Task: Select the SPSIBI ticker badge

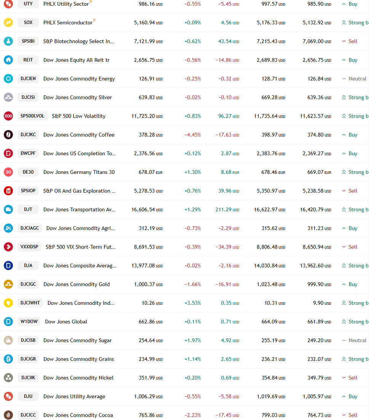Action: 28,41
